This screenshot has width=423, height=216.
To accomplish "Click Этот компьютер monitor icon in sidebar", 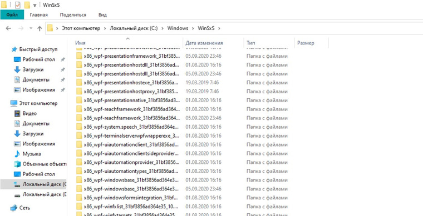I will [x=14, y=103].
